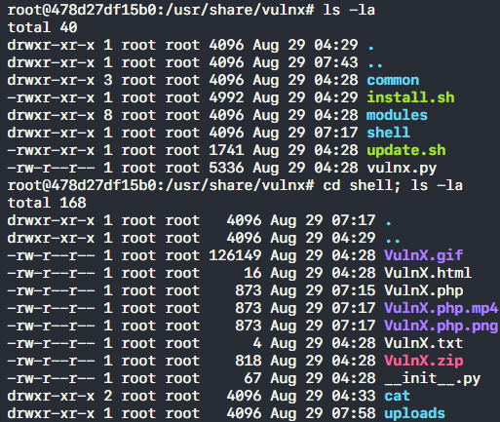This screenshot has width=500, height=422.
Task: Select the uploads directory name
Action: click(x=414, y=413)
